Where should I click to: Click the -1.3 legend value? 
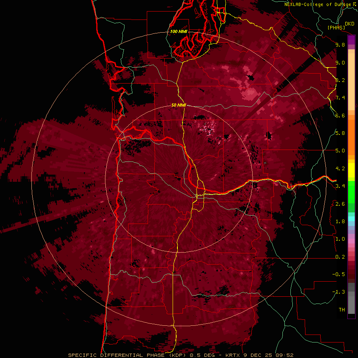(x=339, y=292)
